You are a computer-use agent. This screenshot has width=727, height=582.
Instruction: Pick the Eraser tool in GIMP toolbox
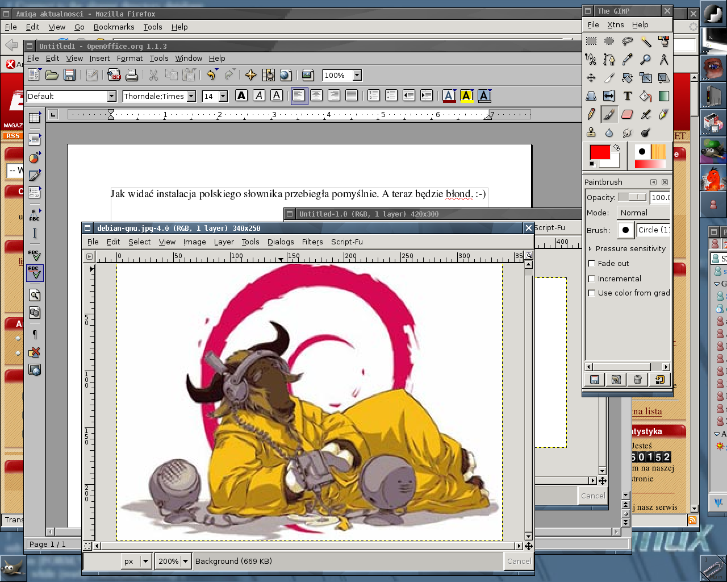[628, 114]
